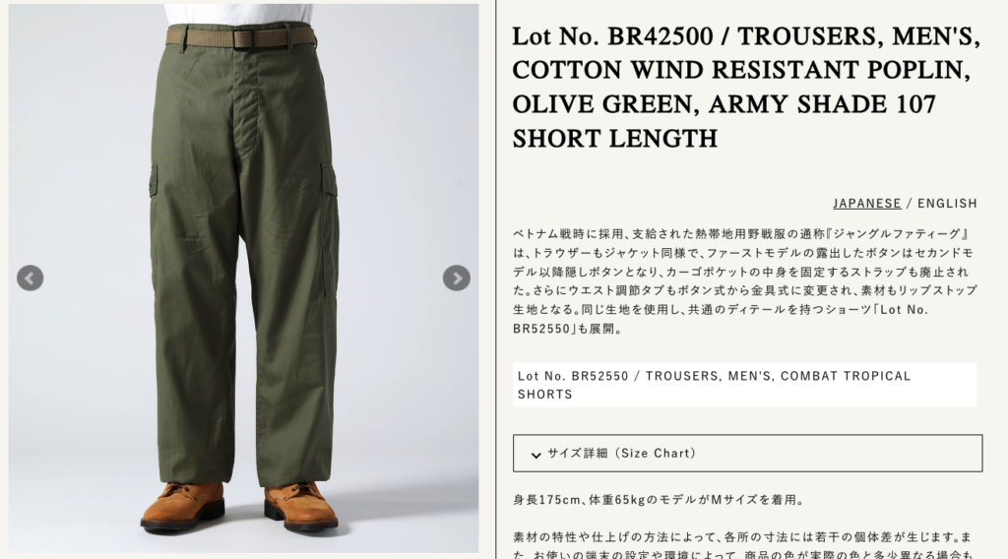Click the disclaimer text starting 素材の特性

[743, 545]
